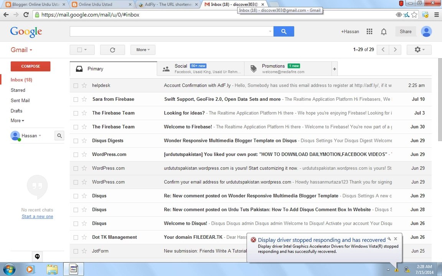Bookmark this page with star icon

point(414,15)
